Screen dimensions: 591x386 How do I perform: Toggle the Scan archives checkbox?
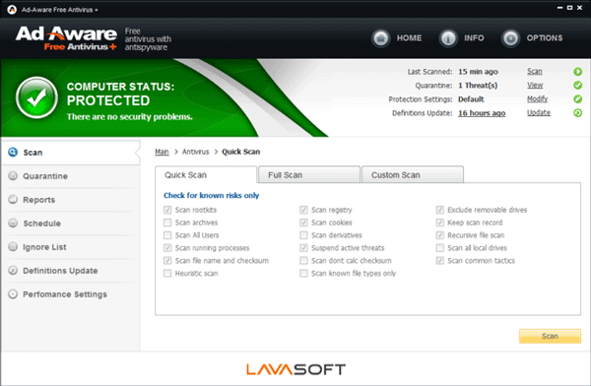point(167,223)
